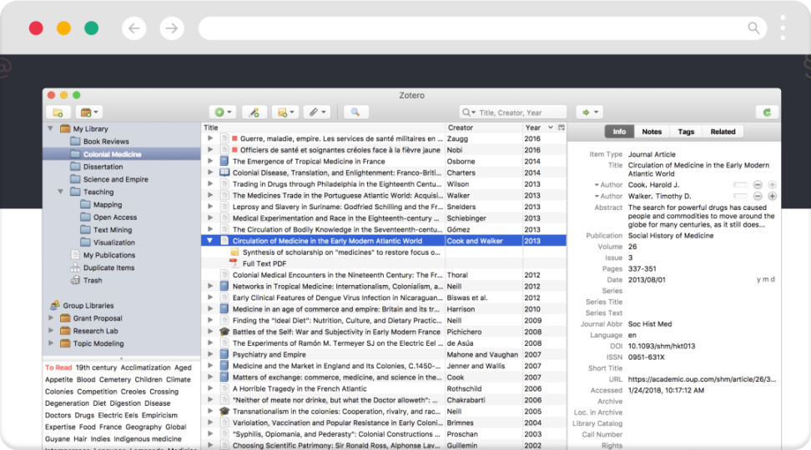Collapse the My Library tree

[x=50, y=128]
